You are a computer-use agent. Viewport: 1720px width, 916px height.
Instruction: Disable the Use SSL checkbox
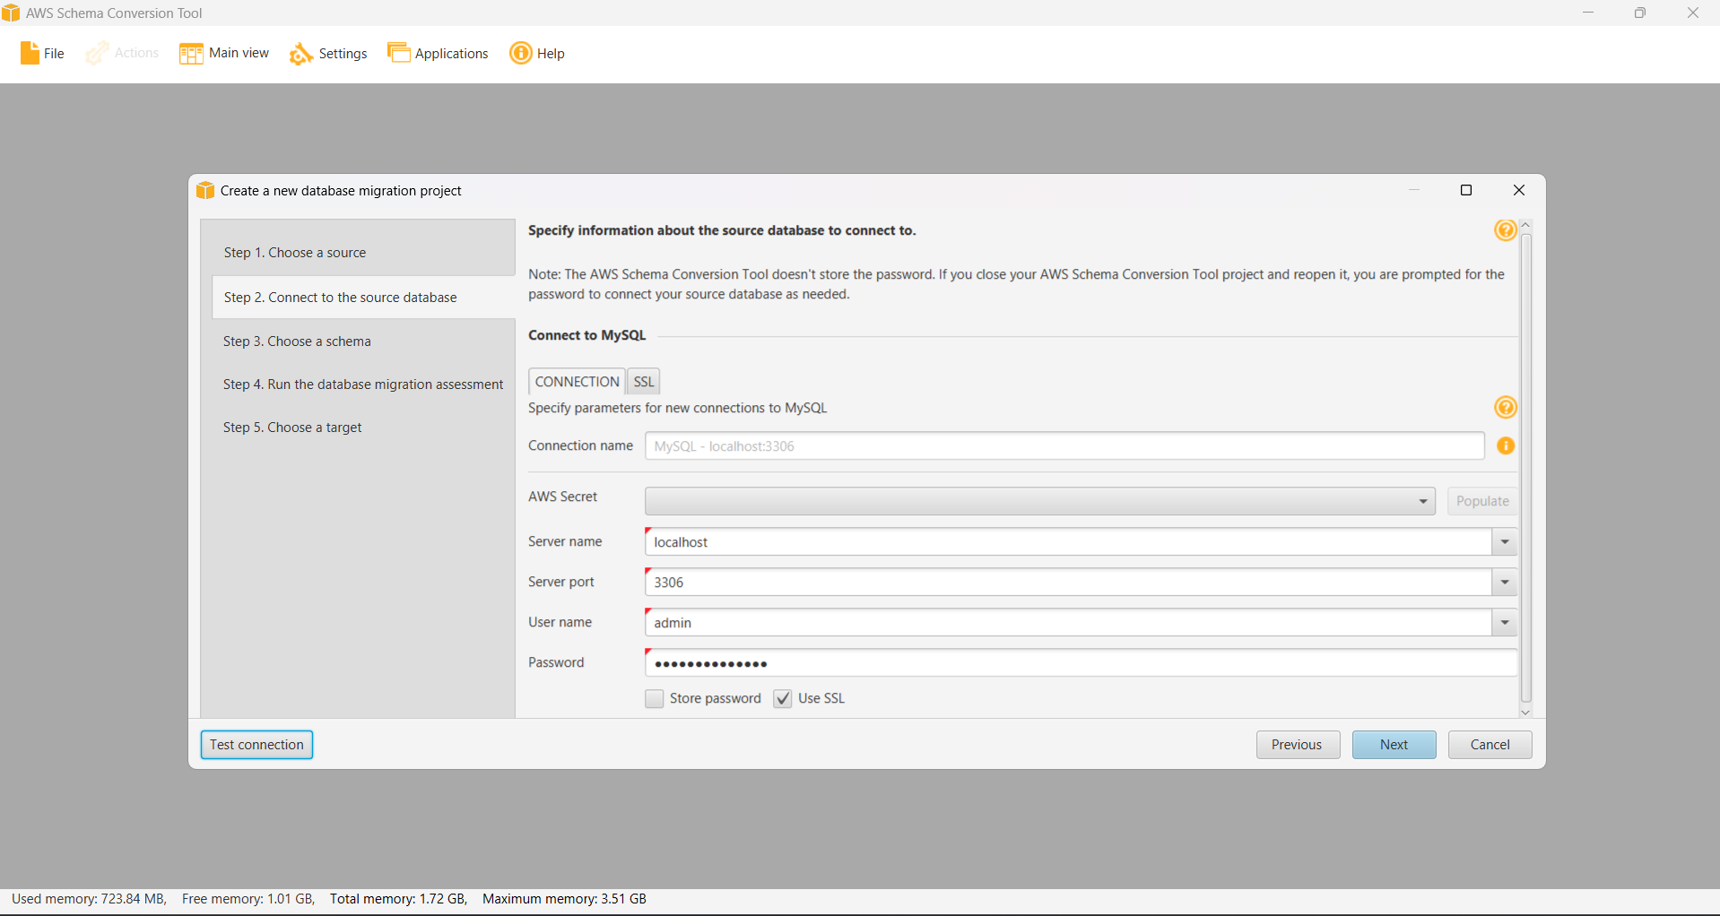tap(783, 698)
